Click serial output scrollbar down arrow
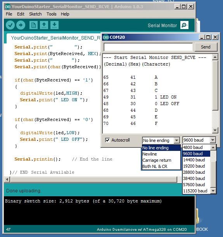This screenshot has height=237, width=223. [215, 130]
